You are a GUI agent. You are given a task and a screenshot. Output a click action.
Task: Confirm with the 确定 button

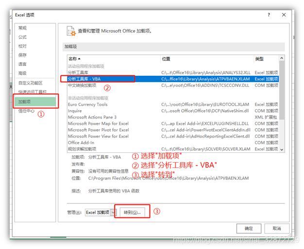249,229
